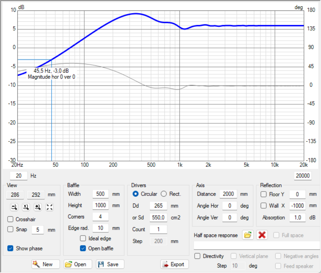Viewport: 321px width, 273px height.
Task: Click the blue magnitude curve peak
Action: click(135, 14)
